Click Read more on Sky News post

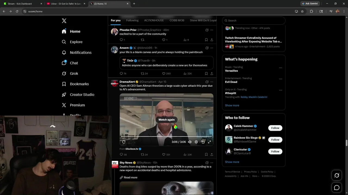(130, 177)
